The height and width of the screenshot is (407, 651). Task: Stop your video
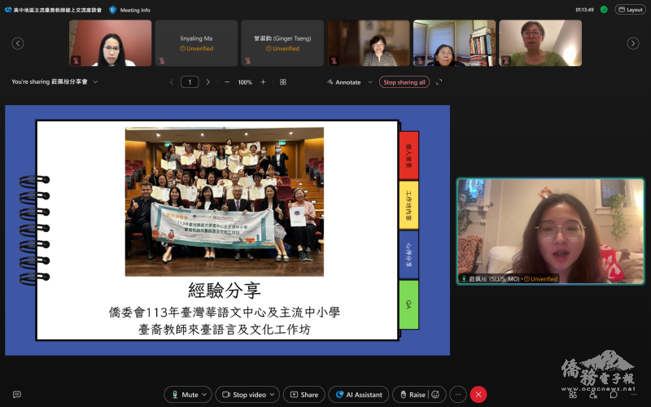[244, 395]
